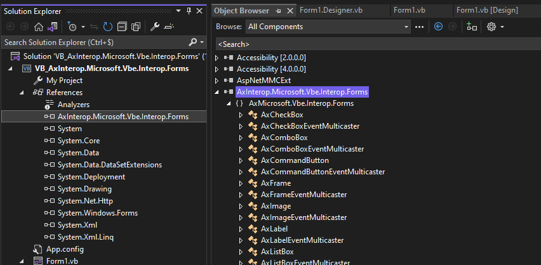
Task: Open search options dropdown in Solution Explorer
Action: pos(202,42)
